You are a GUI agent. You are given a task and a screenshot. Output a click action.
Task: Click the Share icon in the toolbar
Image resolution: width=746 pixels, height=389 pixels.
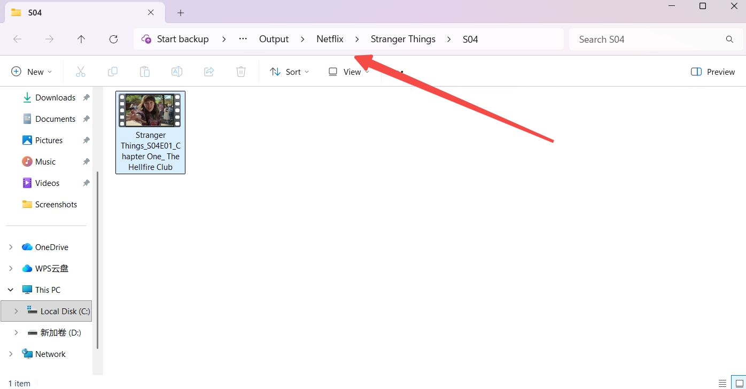pos(209,71)
